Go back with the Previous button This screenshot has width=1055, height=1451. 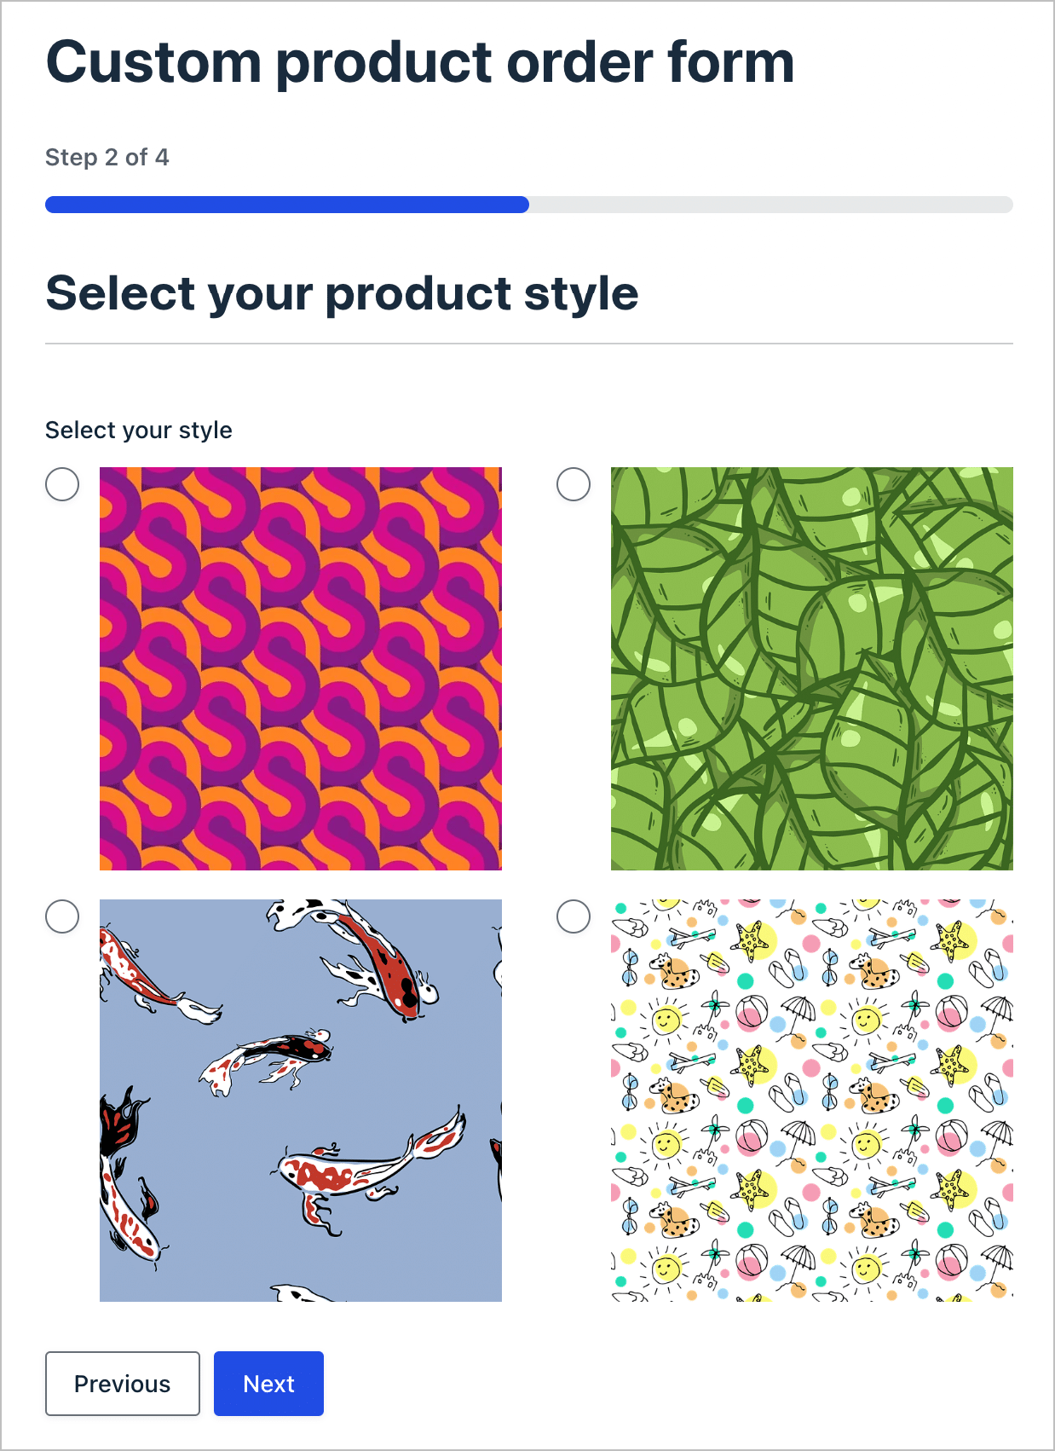coord(122,1384)
